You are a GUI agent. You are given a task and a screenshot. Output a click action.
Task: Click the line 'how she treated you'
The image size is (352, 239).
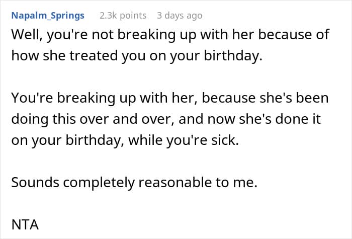click(x=137, y=56)
